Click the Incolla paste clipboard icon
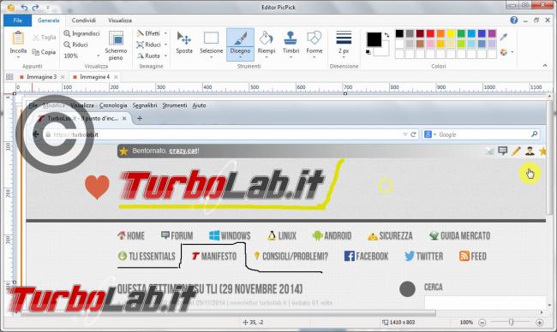 point(18,39)
